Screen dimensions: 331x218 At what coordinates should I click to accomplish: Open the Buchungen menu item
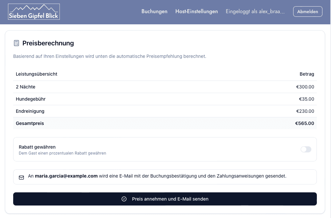point(154,12)
